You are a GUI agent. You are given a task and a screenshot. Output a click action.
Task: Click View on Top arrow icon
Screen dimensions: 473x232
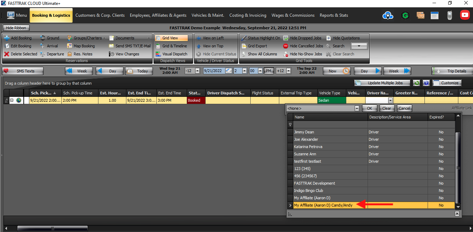coord(199,46)
